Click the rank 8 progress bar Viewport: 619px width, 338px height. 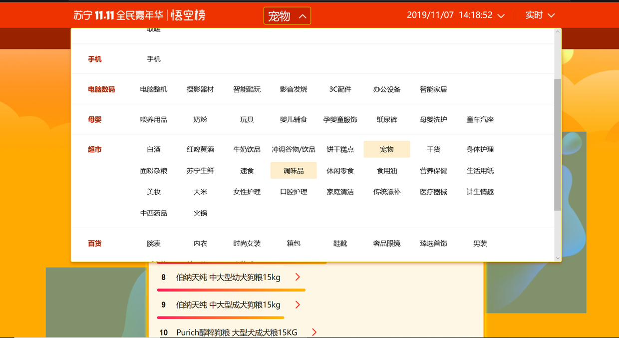(231, 290)
